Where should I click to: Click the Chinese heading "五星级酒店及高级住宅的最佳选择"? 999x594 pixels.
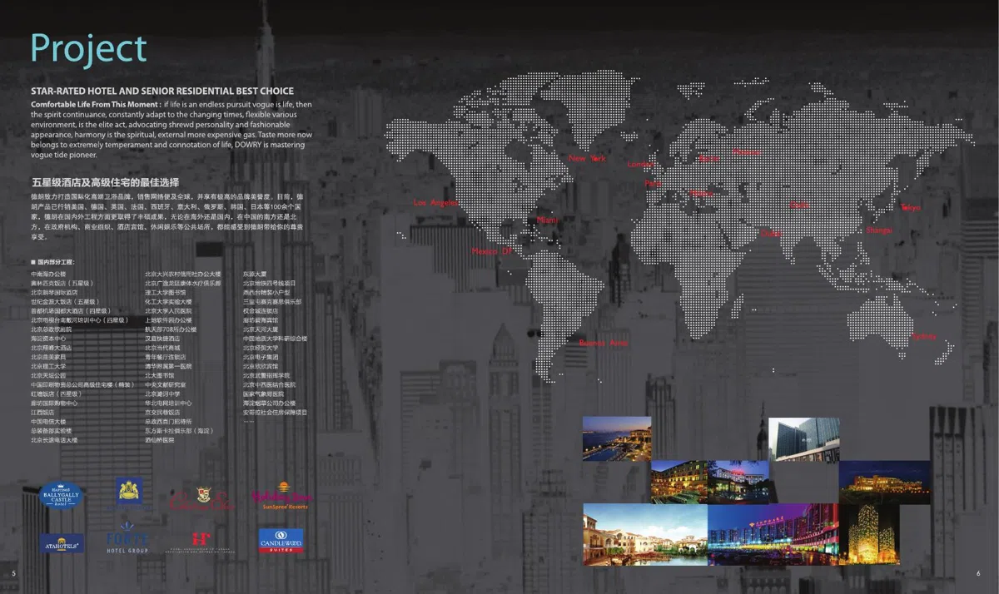click(x=105, y=182)
